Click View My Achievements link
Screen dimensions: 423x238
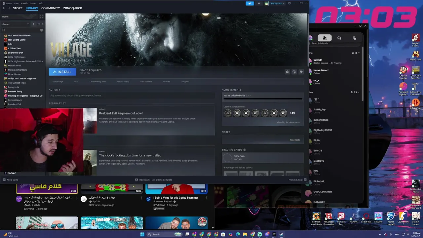pyautogui.click(x=288, y=122)
